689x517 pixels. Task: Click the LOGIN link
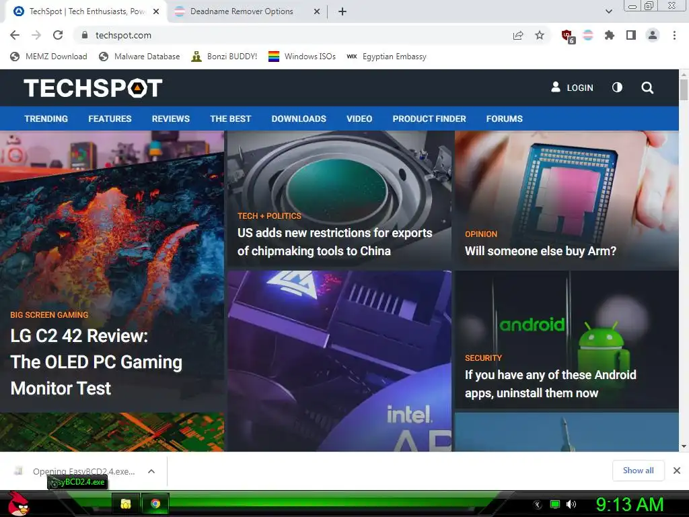(x=572, y=88)
